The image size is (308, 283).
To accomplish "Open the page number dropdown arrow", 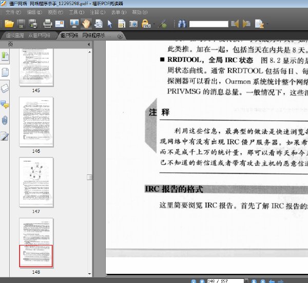I will (246, 281).
